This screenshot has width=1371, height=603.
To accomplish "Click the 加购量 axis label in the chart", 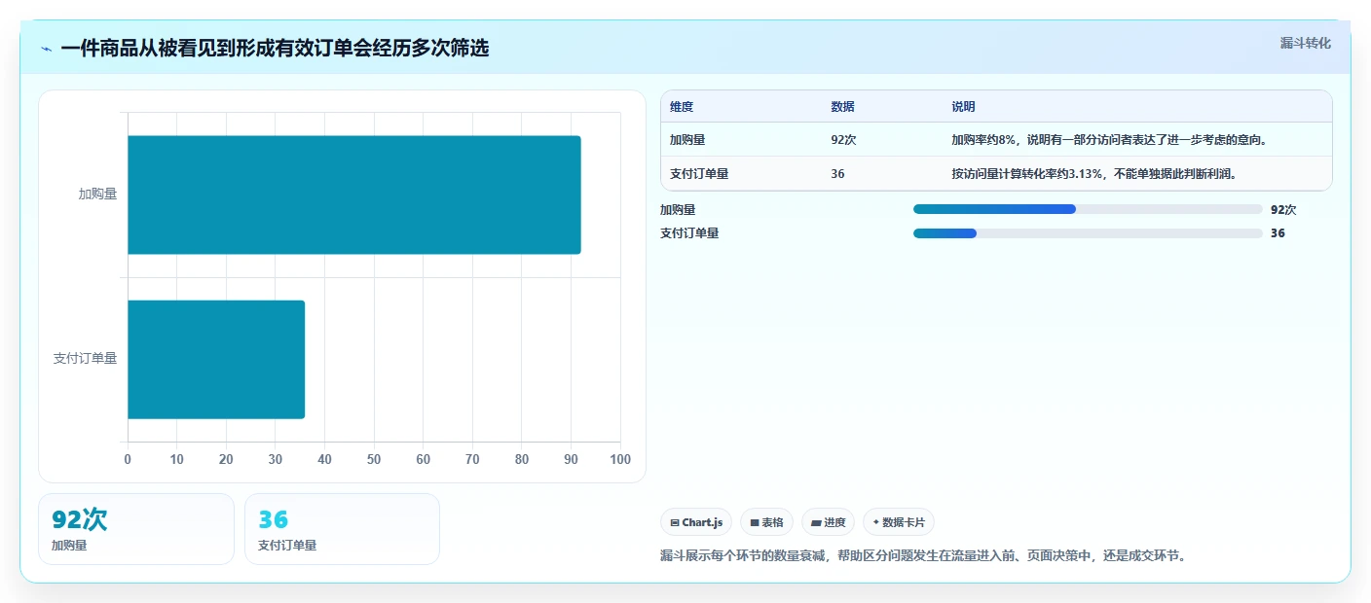I will [x=97, y=194].
